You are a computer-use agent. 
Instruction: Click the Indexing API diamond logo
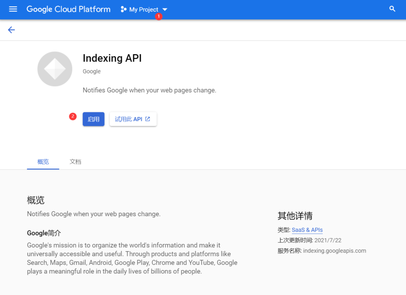pos(55,69)
